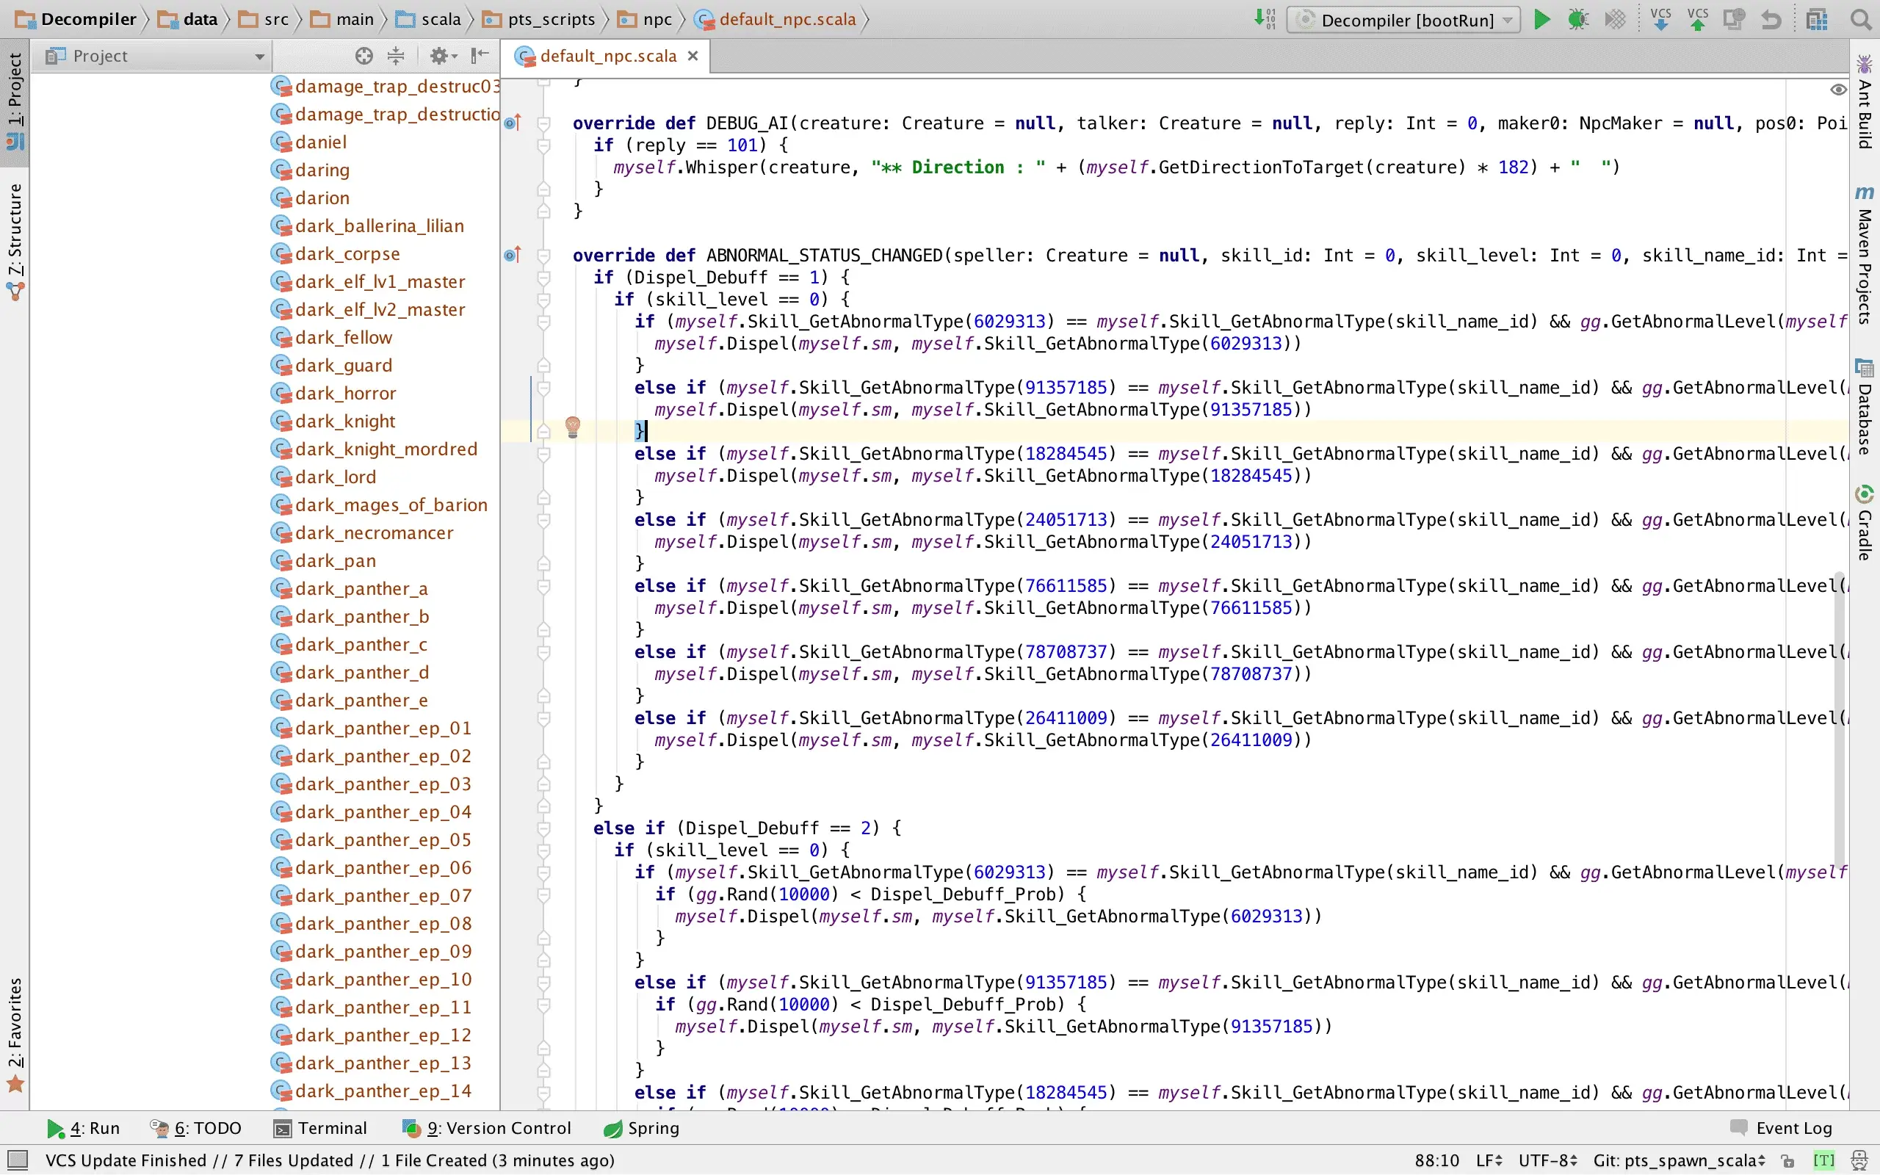
Task: Close the default_npc.scala tab
Action: pos(693,56)
